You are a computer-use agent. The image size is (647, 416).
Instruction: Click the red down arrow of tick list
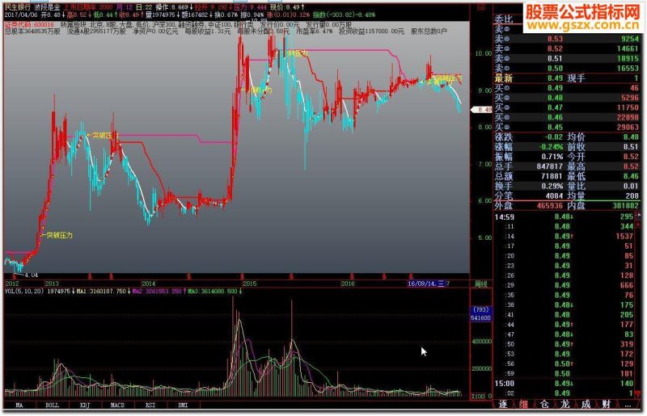click(639, 393)
